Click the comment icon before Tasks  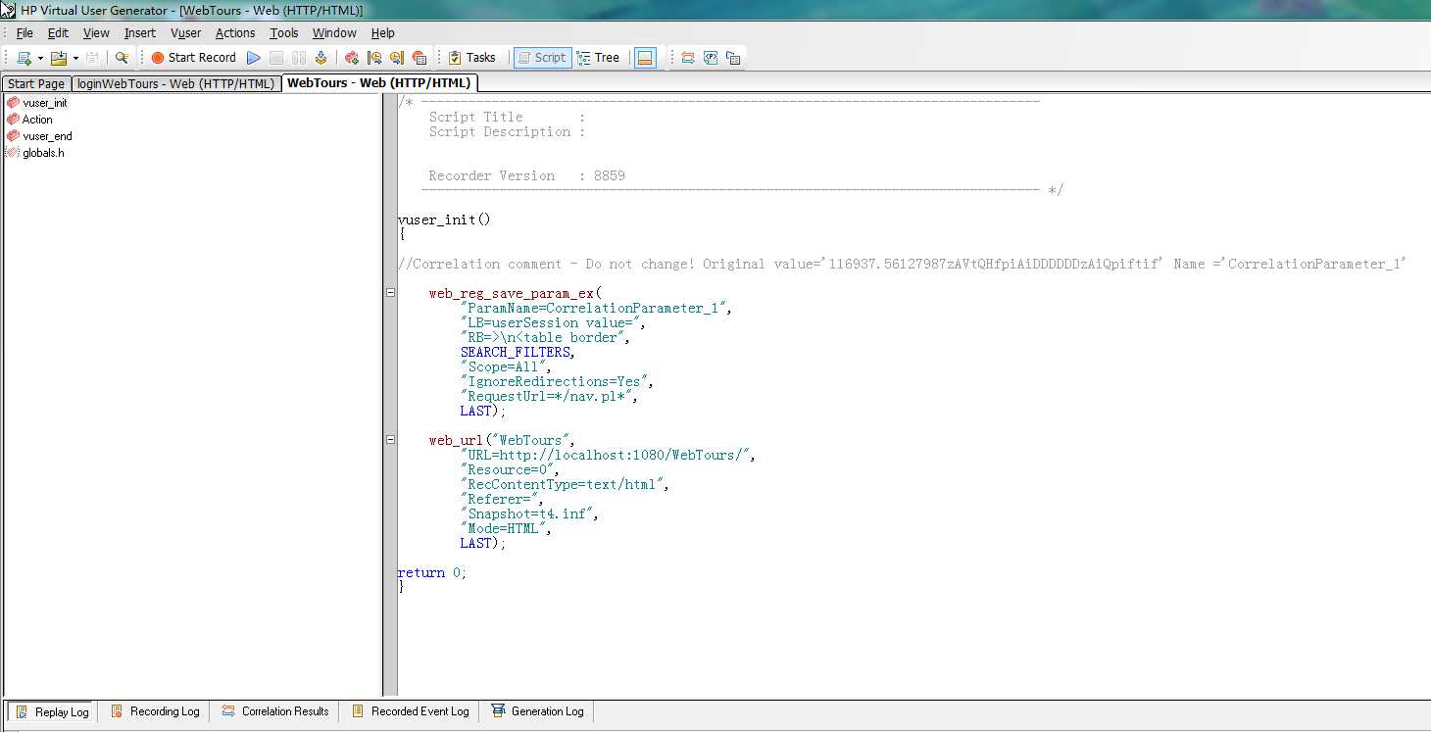click(419, 58)
